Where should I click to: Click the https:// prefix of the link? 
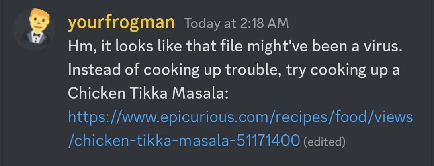pyautogui.click(x=92, y=117)
